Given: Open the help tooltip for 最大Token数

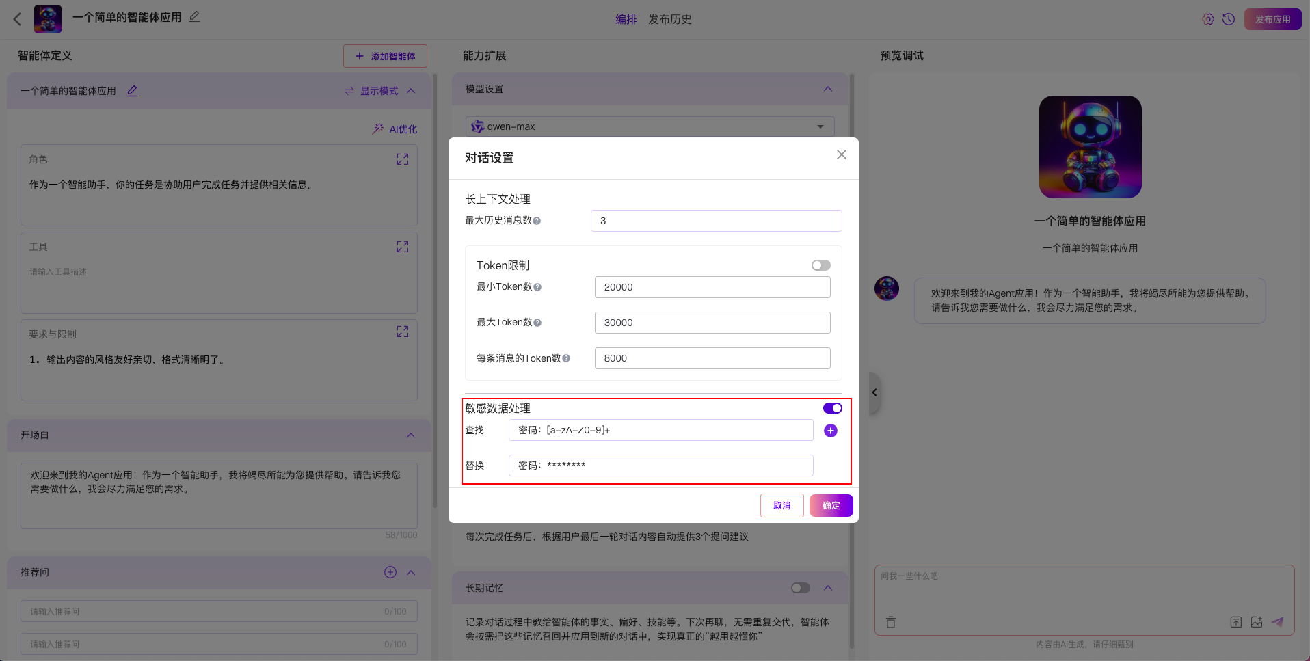Looking at the screenshot, I should [537, 323].
